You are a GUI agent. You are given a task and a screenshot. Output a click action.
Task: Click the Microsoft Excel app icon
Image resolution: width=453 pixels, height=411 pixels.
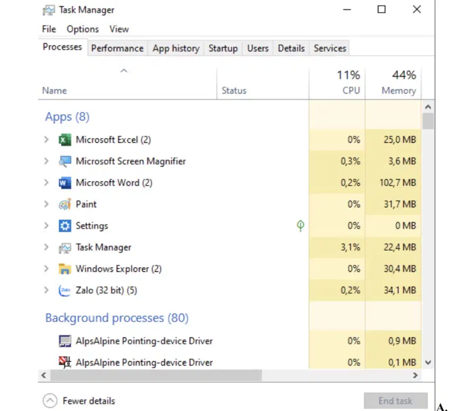coord(64,140)
